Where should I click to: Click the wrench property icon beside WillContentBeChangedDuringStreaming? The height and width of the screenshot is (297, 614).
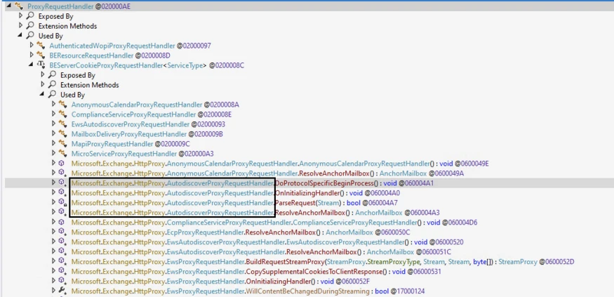[x=64, y=291]
